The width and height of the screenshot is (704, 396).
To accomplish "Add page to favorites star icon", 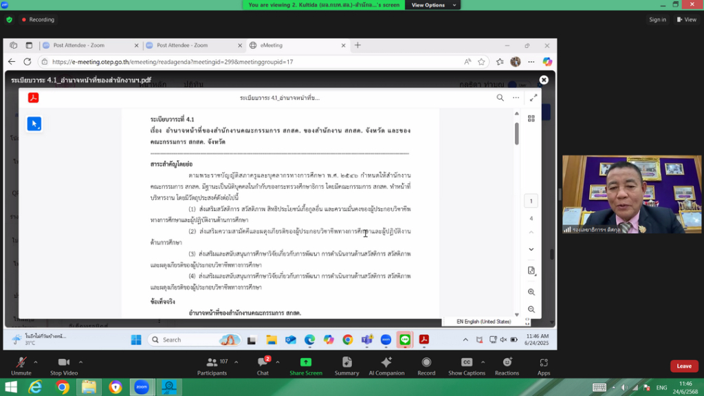I will [481, 62].
